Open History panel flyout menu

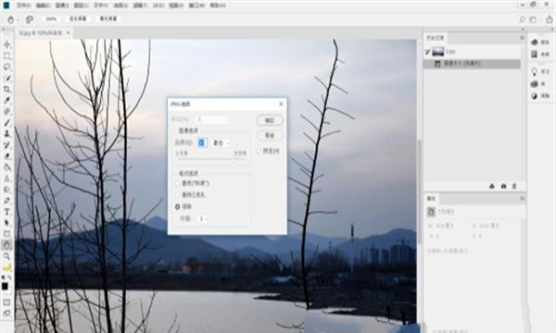click(x=522, y=38)
